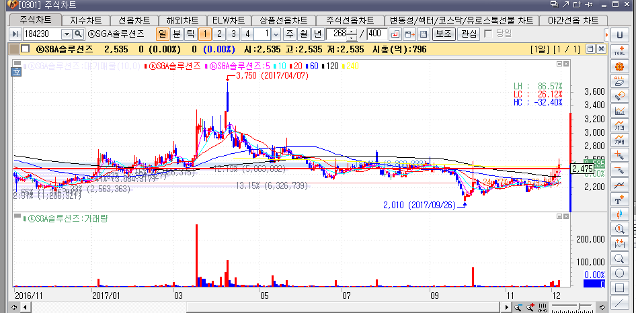This screenshot has width=636, height=313.
Task: Click the 보조 button
Action: coord(443,34)
